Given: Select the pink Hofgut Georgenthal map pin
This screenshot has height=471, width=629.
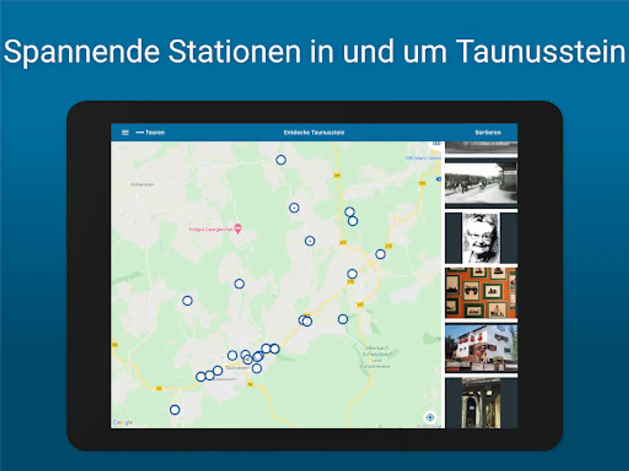Looking at the screenshot, I should point(237,228).
